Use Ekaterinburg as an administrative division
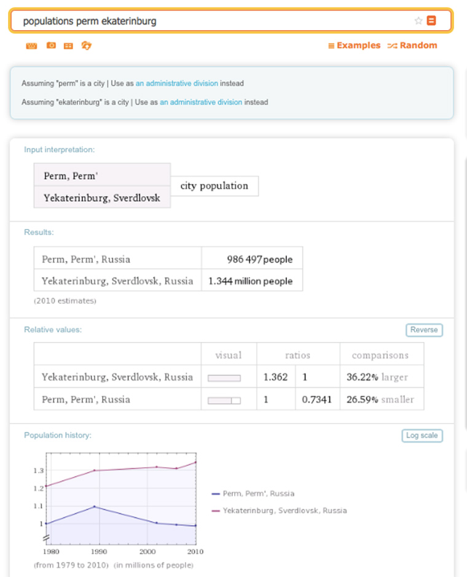 (201, 103)
